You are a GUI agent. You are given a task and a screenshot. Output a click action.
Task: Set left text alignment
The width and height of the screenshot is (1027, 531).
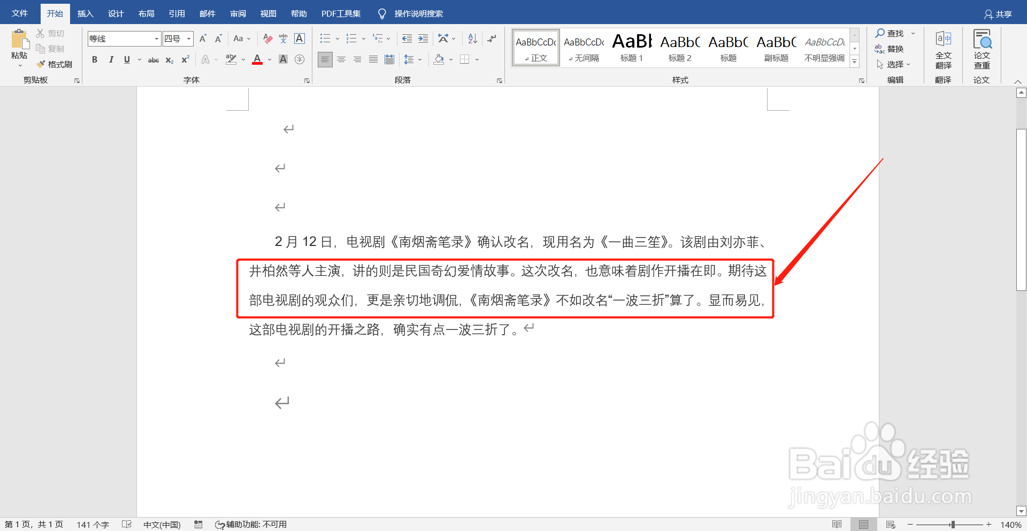click(325, 59)
